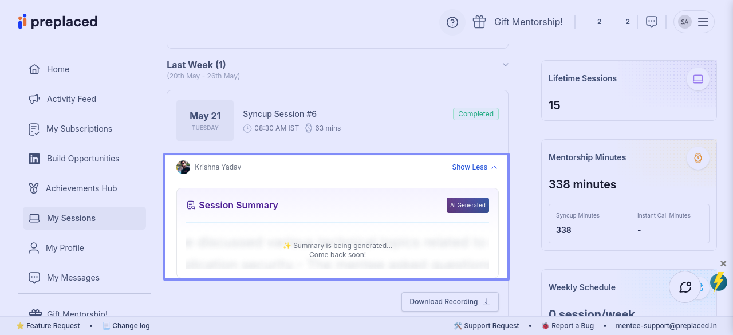Open Achievements Hub page

[x=81, y=188]
